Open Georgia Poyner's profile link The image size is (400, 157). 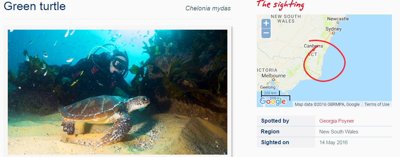tap(336, 121)
